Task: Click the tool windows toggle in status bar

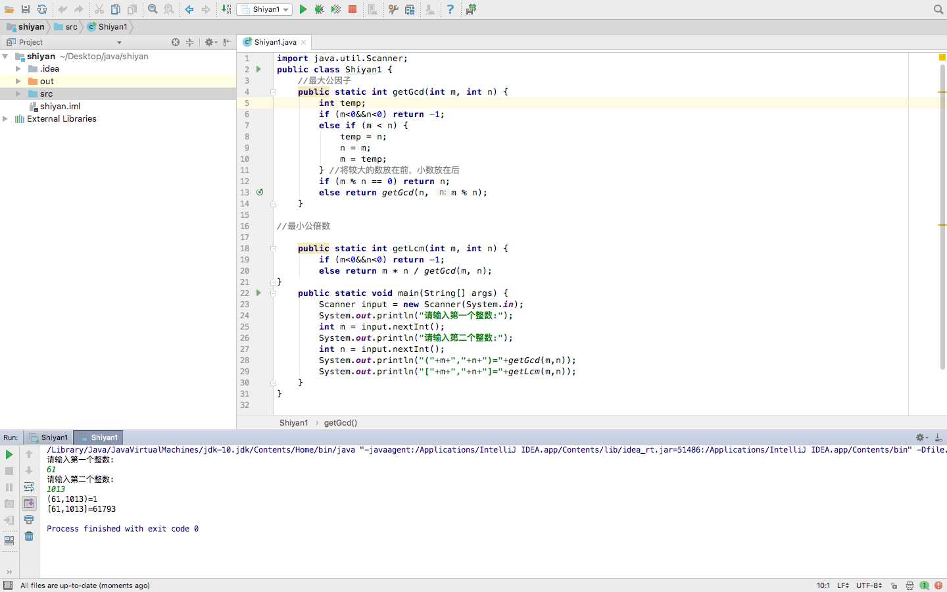Action: coord(8,585)
